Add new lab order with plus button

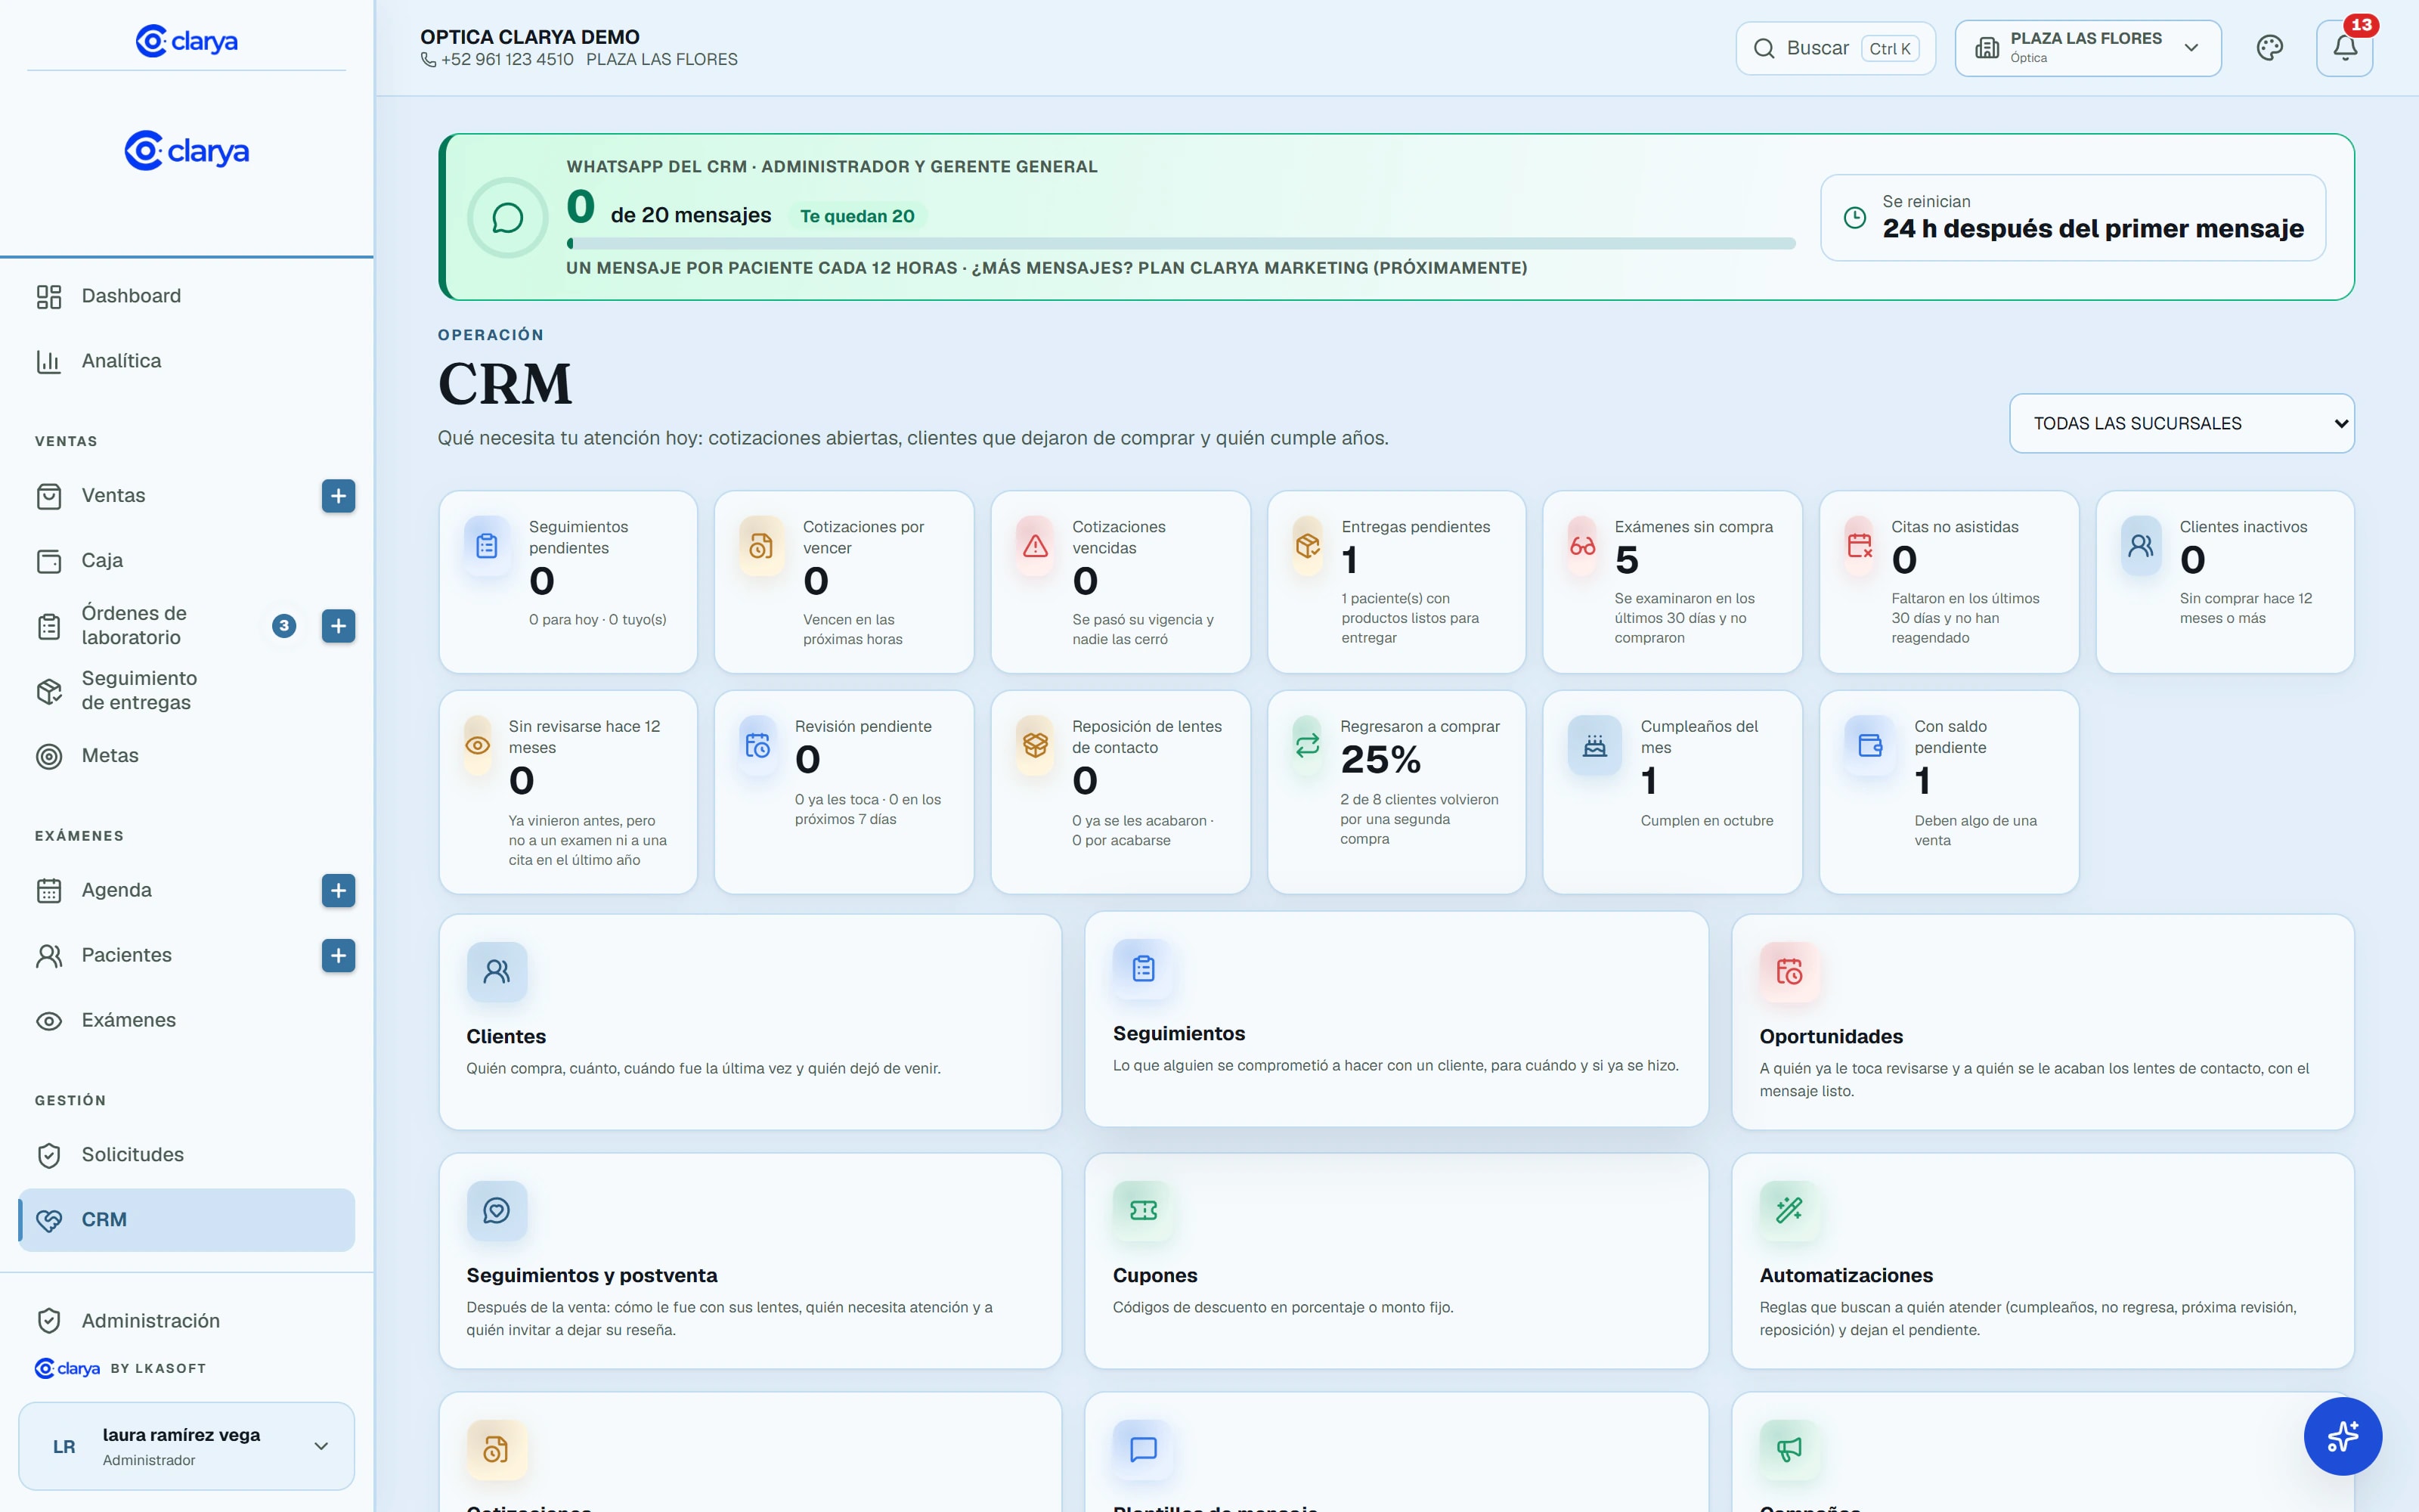[x=338, y=626]
